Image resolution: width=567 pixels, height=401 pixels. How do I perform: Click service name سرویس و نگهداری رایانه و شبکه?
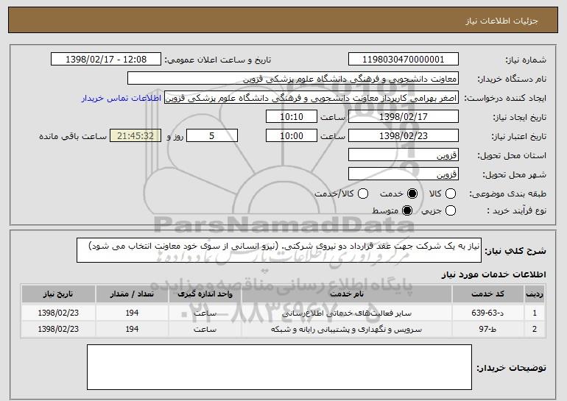pyautogui.click(x=346, y=330)
